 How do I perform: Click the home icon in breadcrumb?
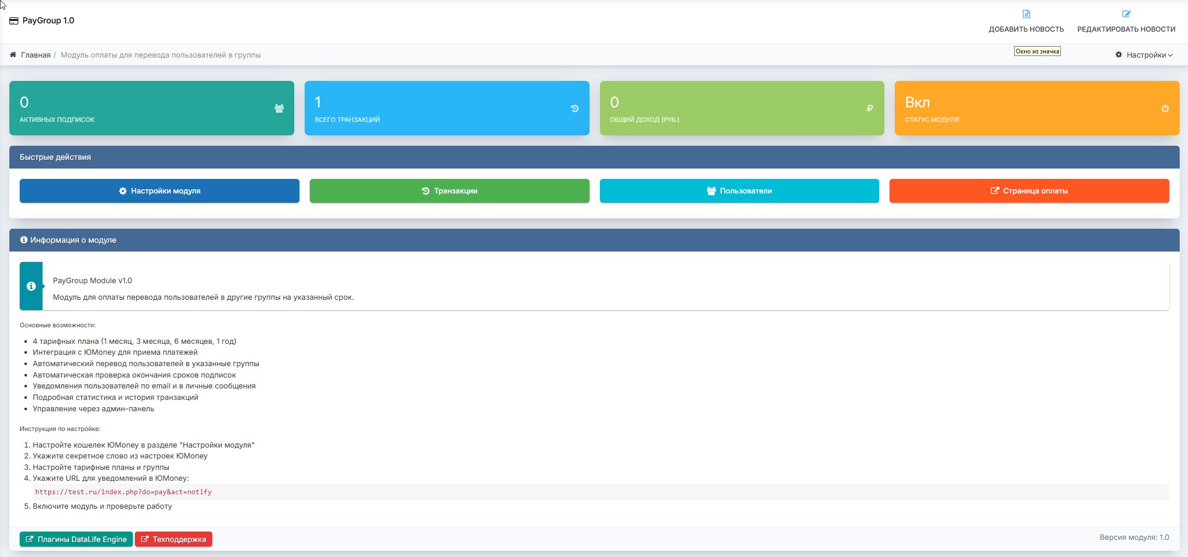(x=13, y=55)
